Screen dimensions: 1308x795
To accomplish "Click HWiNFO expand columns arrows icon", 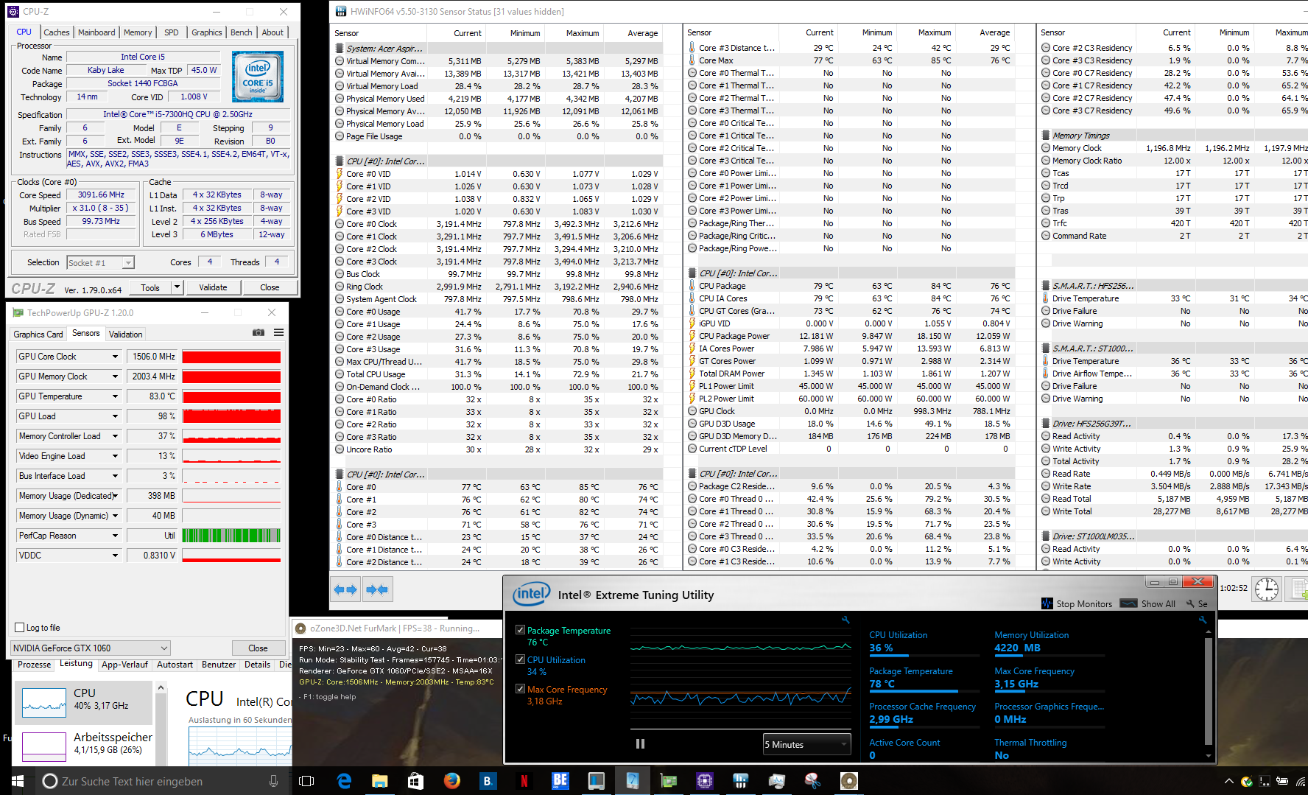I will [x=345, y=589].
